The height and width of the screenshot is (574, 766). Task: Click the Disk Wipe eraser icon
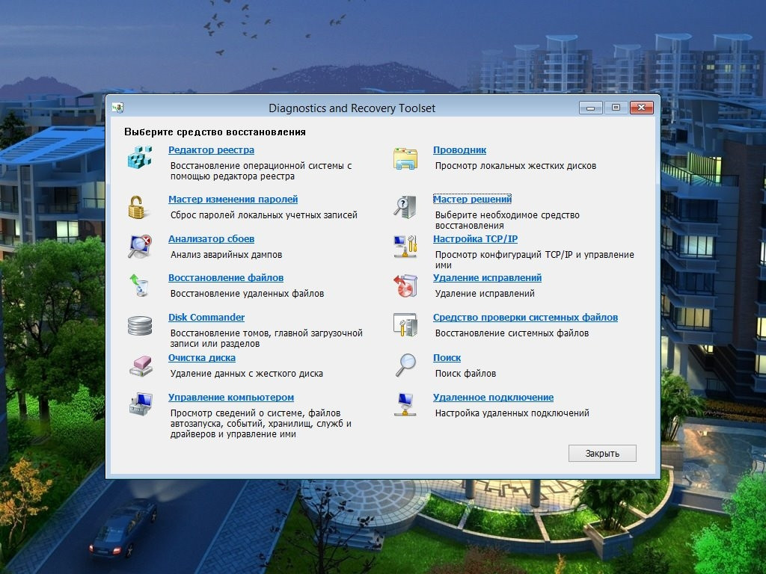[141, 365]
